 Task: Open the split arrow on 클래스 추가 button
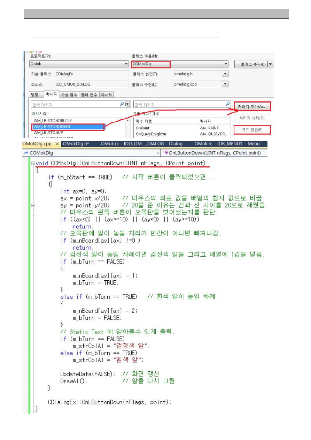[x=271, y=64]
